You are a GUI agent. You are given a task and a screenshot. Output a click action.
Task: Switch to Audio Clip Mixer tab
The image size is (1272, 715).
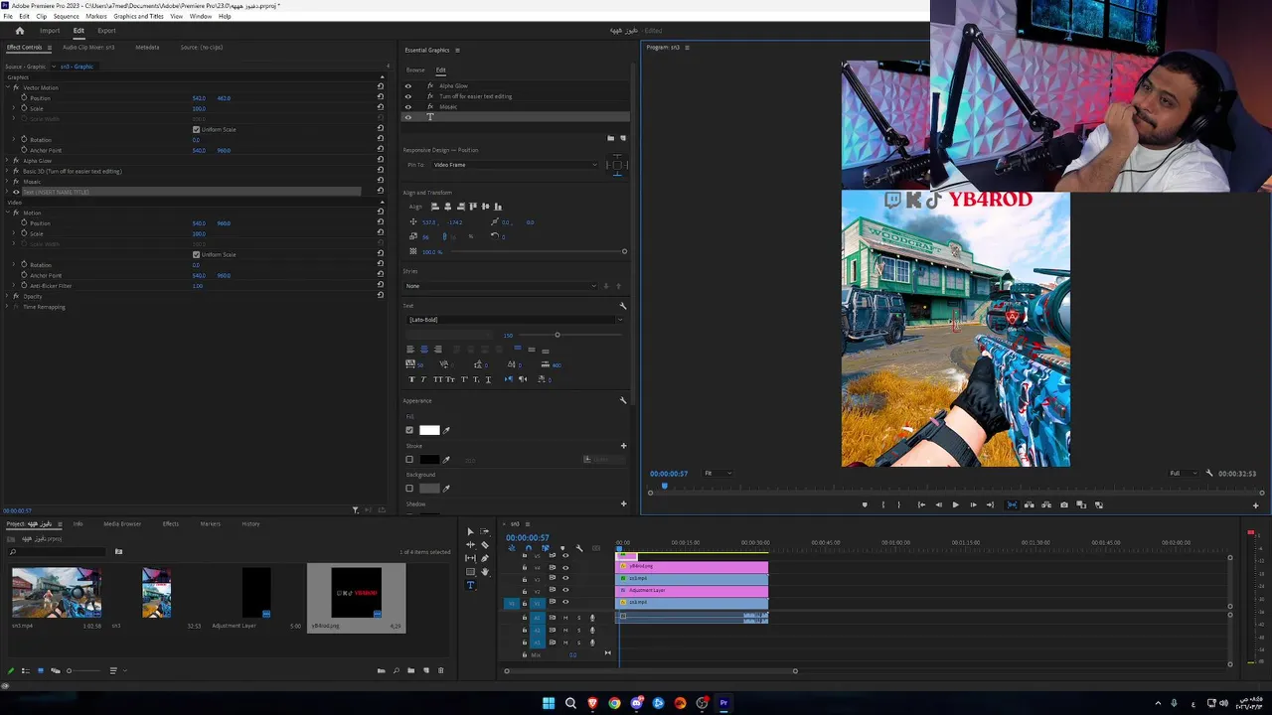coord(88,47)
